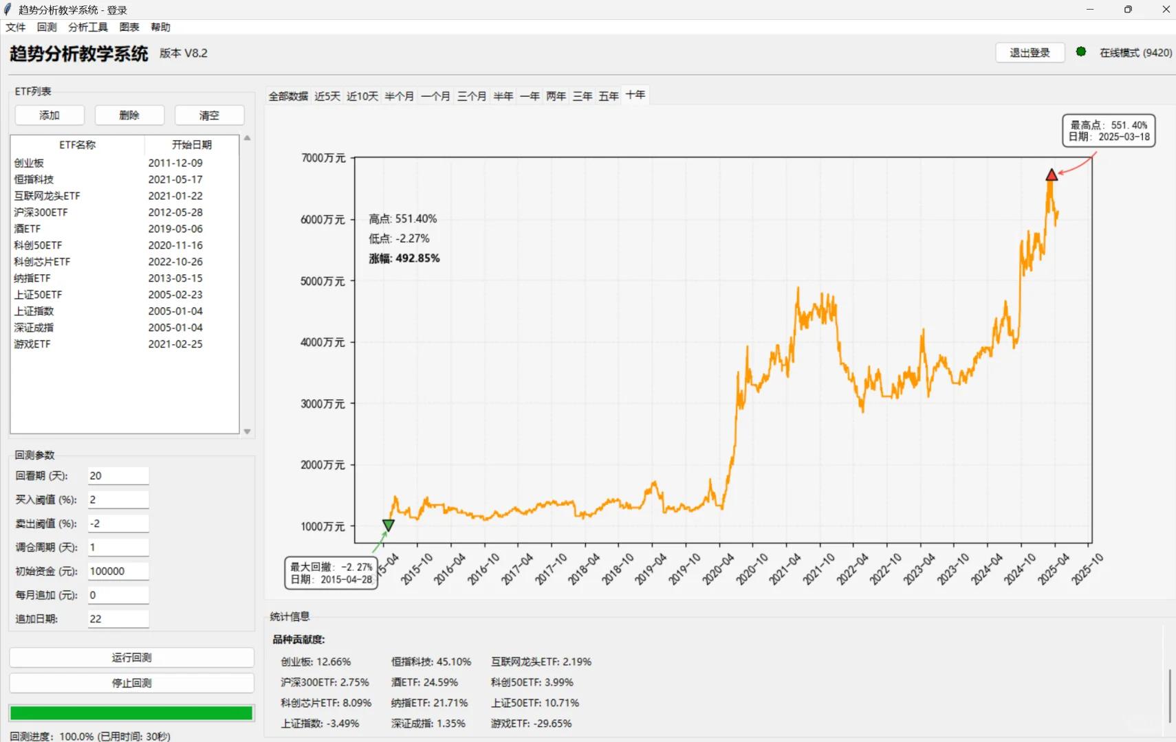Viewport: 1176px width, 742px height.
Task: Open the 文件 menu
Action: coord(15,27)
